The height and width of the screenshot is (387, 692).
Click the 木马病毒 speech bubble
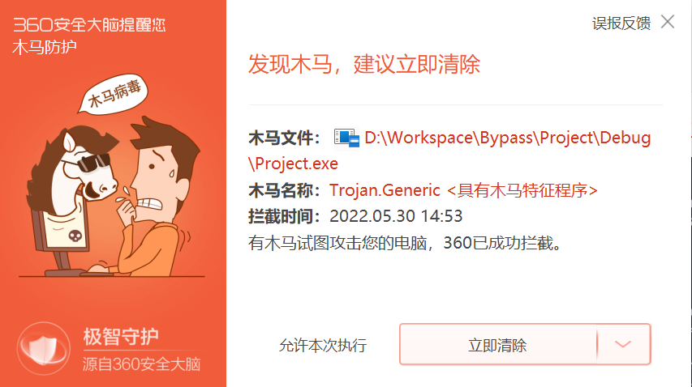[113, 94]
